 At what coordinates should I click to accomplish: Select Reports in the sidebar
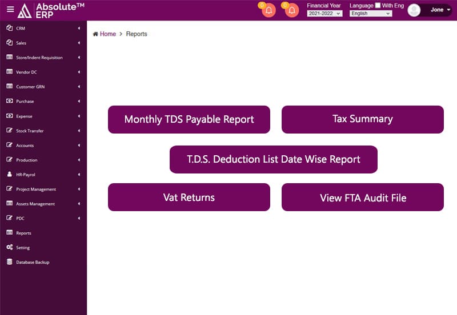(x=23, y=233)
